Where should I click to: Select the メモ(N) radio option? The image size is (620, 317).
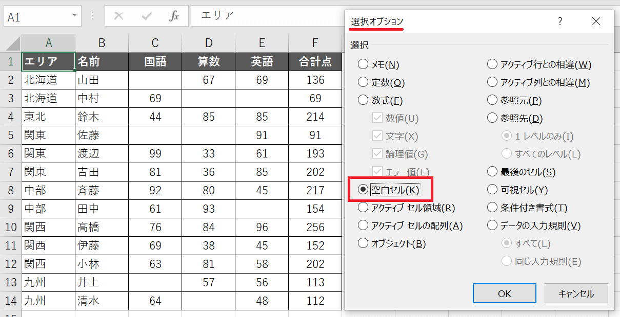(363, 64)
